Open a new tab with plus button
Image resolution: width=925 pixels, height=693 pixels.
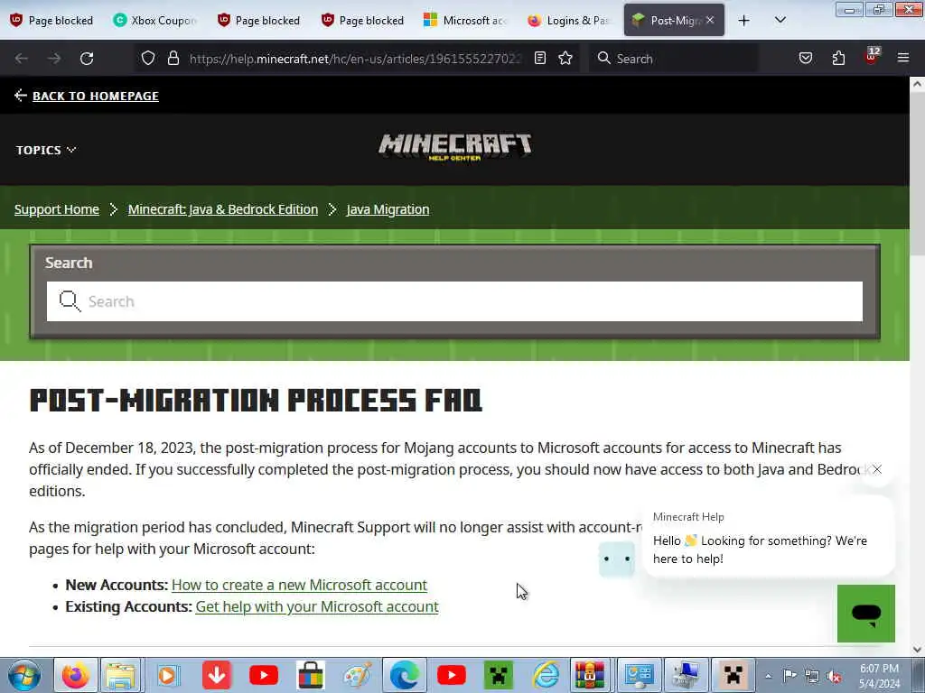coord(744,21)
